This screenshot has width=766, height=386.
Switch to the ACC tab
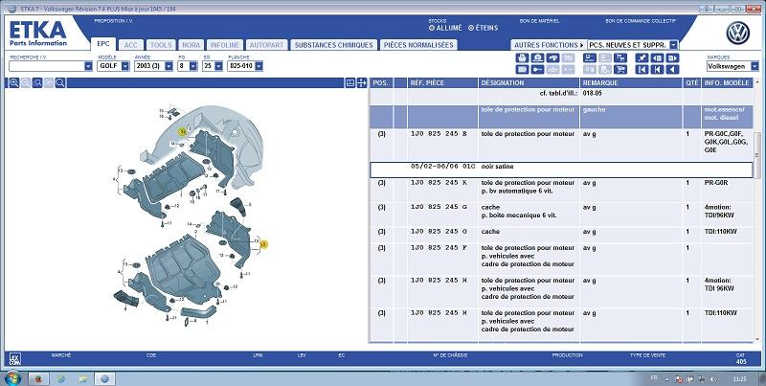(131, 45)
